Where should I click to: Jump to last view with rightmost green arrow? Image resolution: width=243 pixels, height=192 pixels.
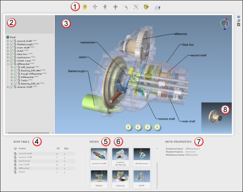tap(157, 127)
